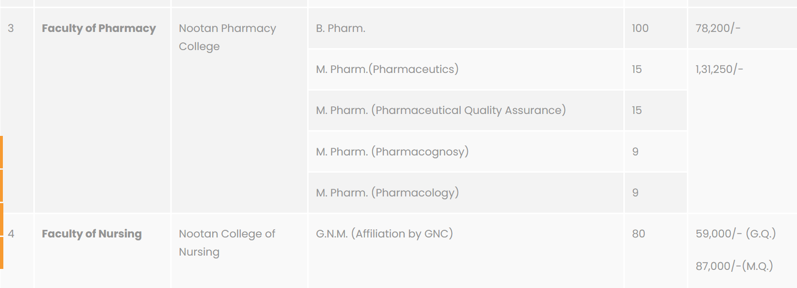
Task: Click intake value 80 for G.N.M.
Action: coord(638,234)
